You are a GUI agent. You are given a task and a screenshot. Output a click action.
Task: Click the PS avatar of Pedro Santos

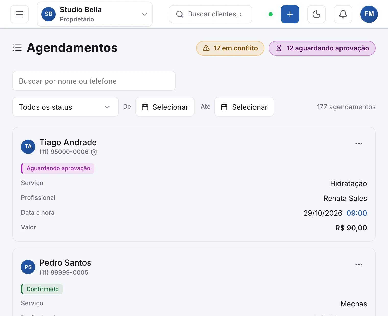coord(28,267)
